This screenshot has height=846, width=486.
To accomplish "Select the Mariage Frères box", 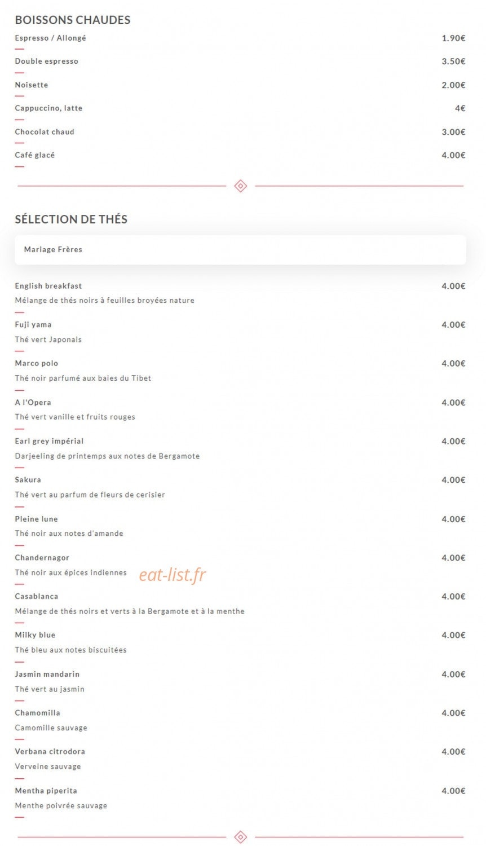I will point(240,250).
